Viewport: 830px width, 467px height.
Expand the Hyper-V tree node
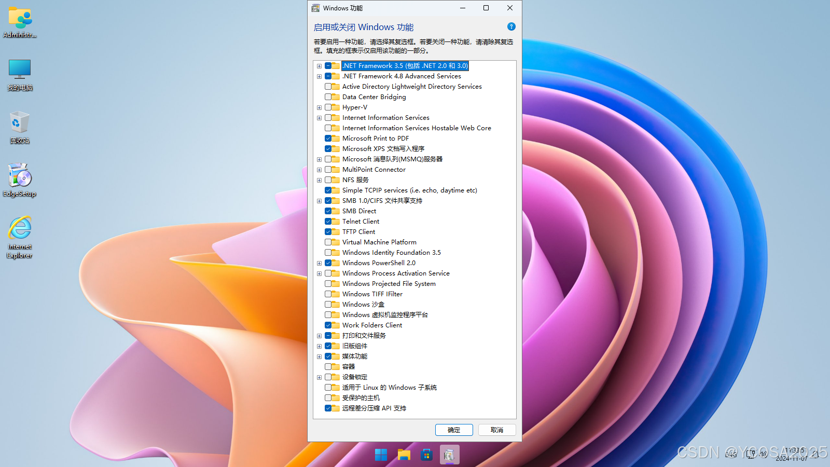click(x=320, y=107)
